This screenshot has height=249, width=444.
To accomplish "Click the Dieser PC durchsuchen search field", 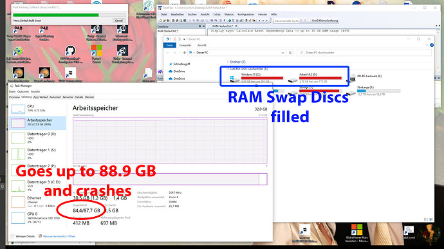I will click(364, 53).
